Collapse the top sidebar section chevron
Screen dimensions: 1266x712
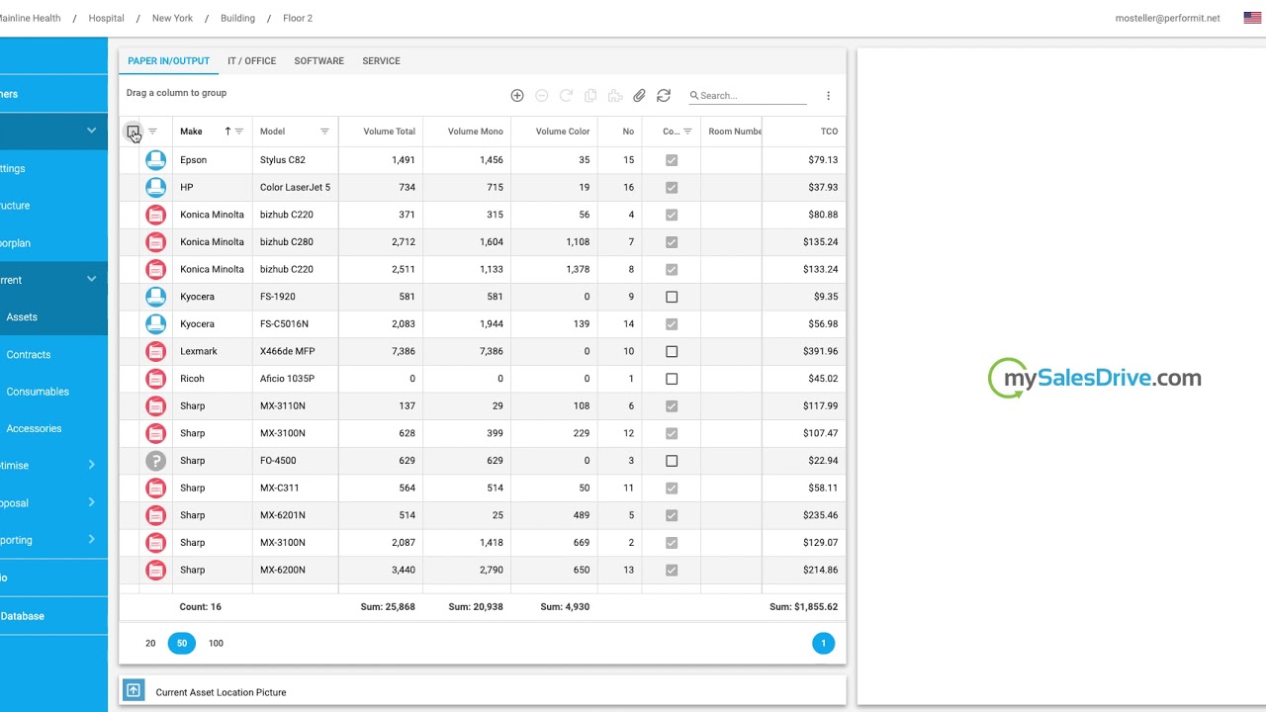(x=91, y=131)
